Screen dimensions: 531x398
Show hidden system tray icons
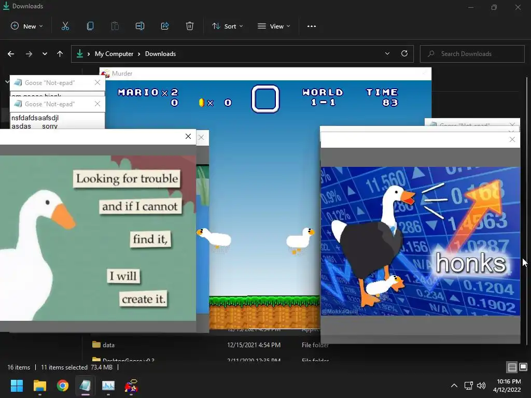point(454,386)
